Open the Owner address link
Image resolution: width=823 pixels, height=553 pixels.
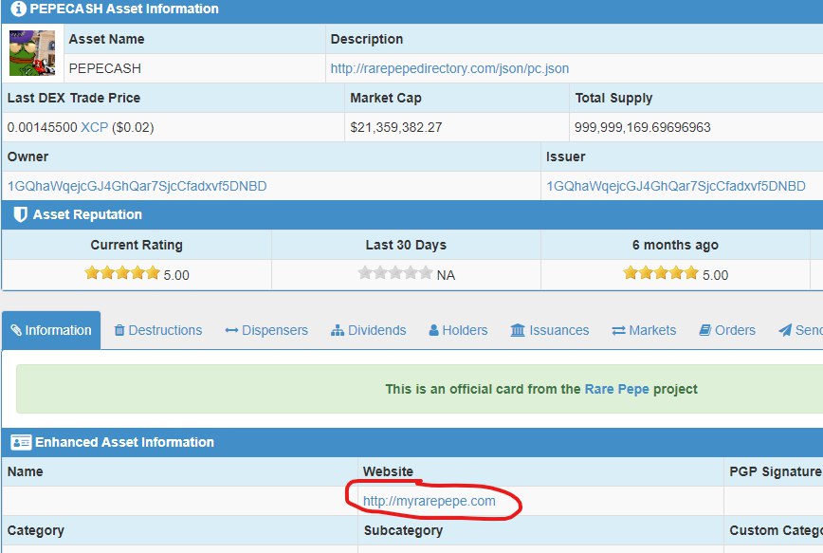pyautogui.click(x=137, y=186)
